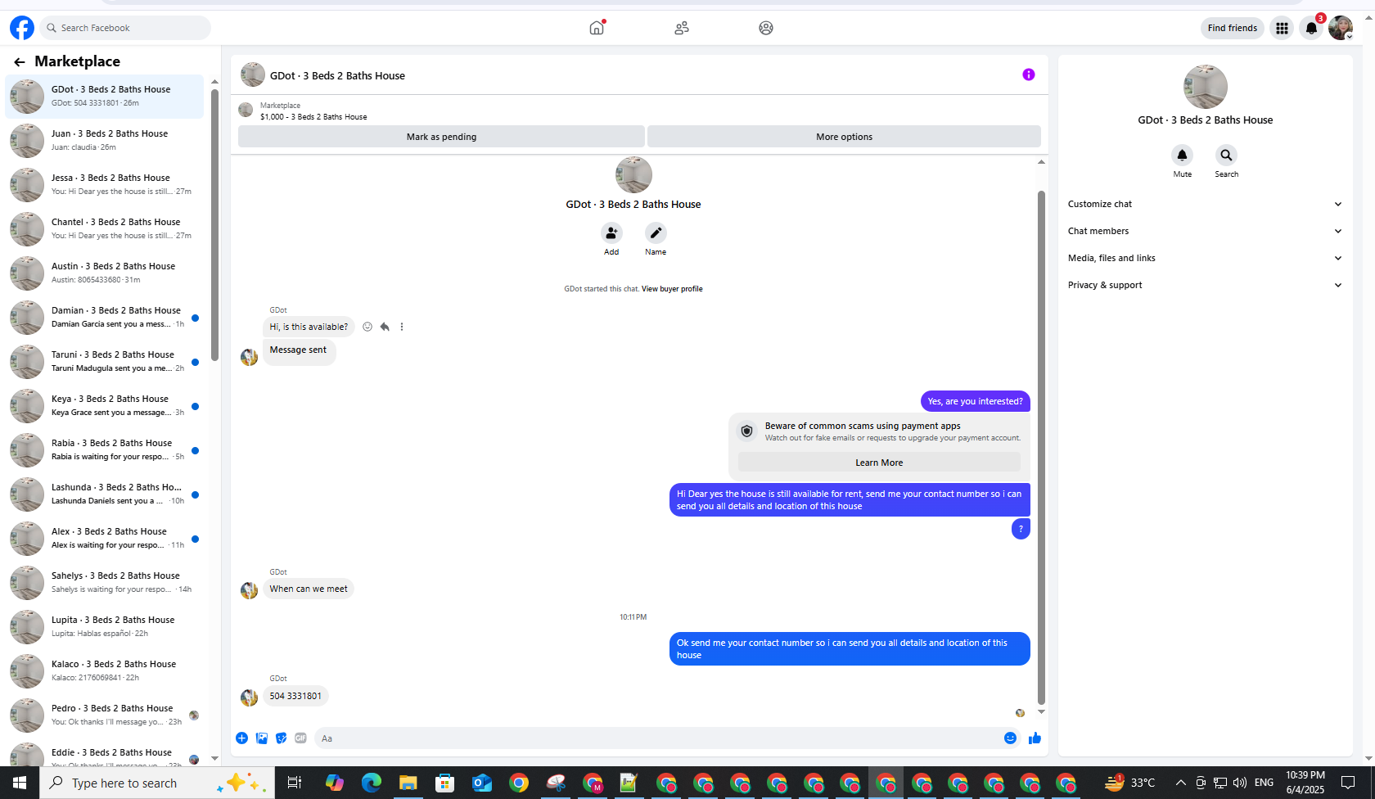The height and width of the screenshot is (799, 1375).
Task: Open the Alex conversation in the list
Action: pos(105,539)
